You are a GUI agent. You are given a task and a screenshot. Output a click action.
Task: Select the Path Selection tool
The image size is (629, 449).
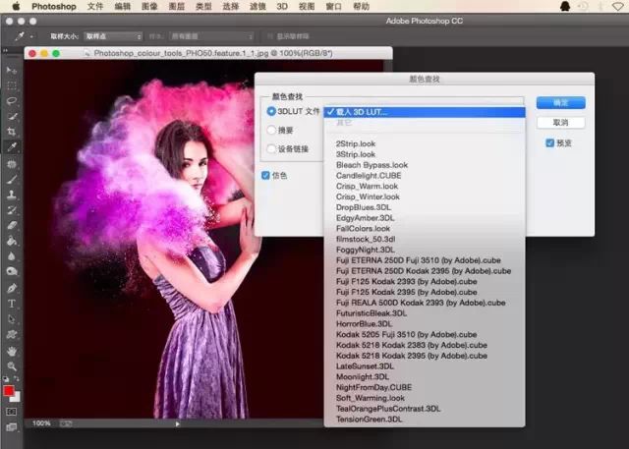[12, 319]
